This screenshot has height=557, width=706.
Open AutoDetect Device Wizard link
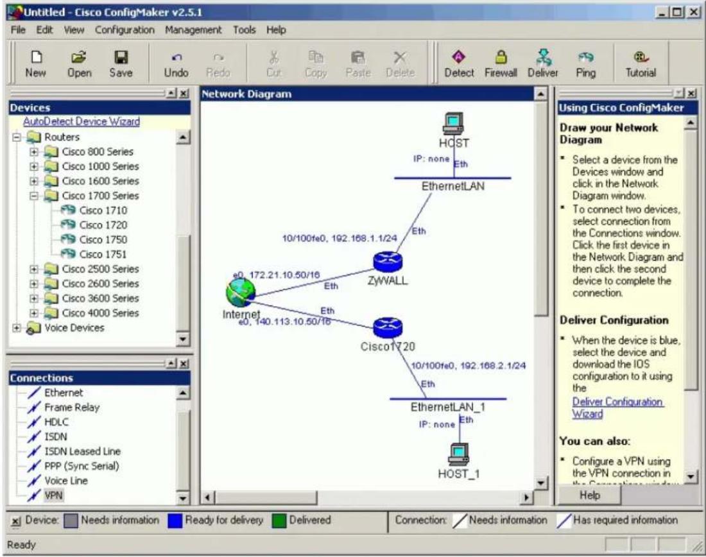pyautogui.click(x=82, y=121)
